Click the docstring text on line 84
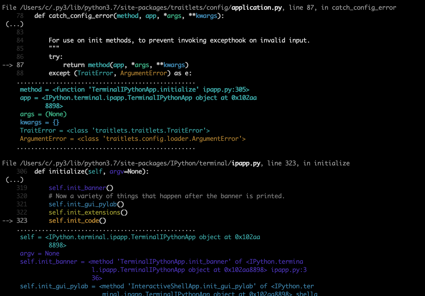This screenshot has width=425, height=296. tap(179, 40)
